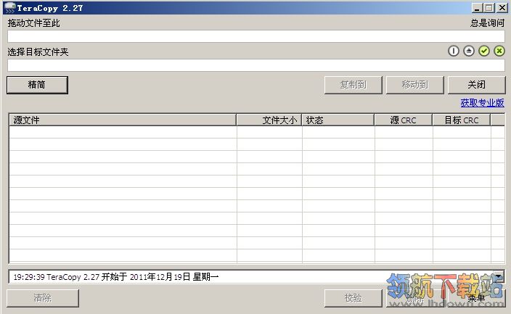Sort by 目标 CRC column header
Viewport: 511px width, 314px height.
[462, 120]
